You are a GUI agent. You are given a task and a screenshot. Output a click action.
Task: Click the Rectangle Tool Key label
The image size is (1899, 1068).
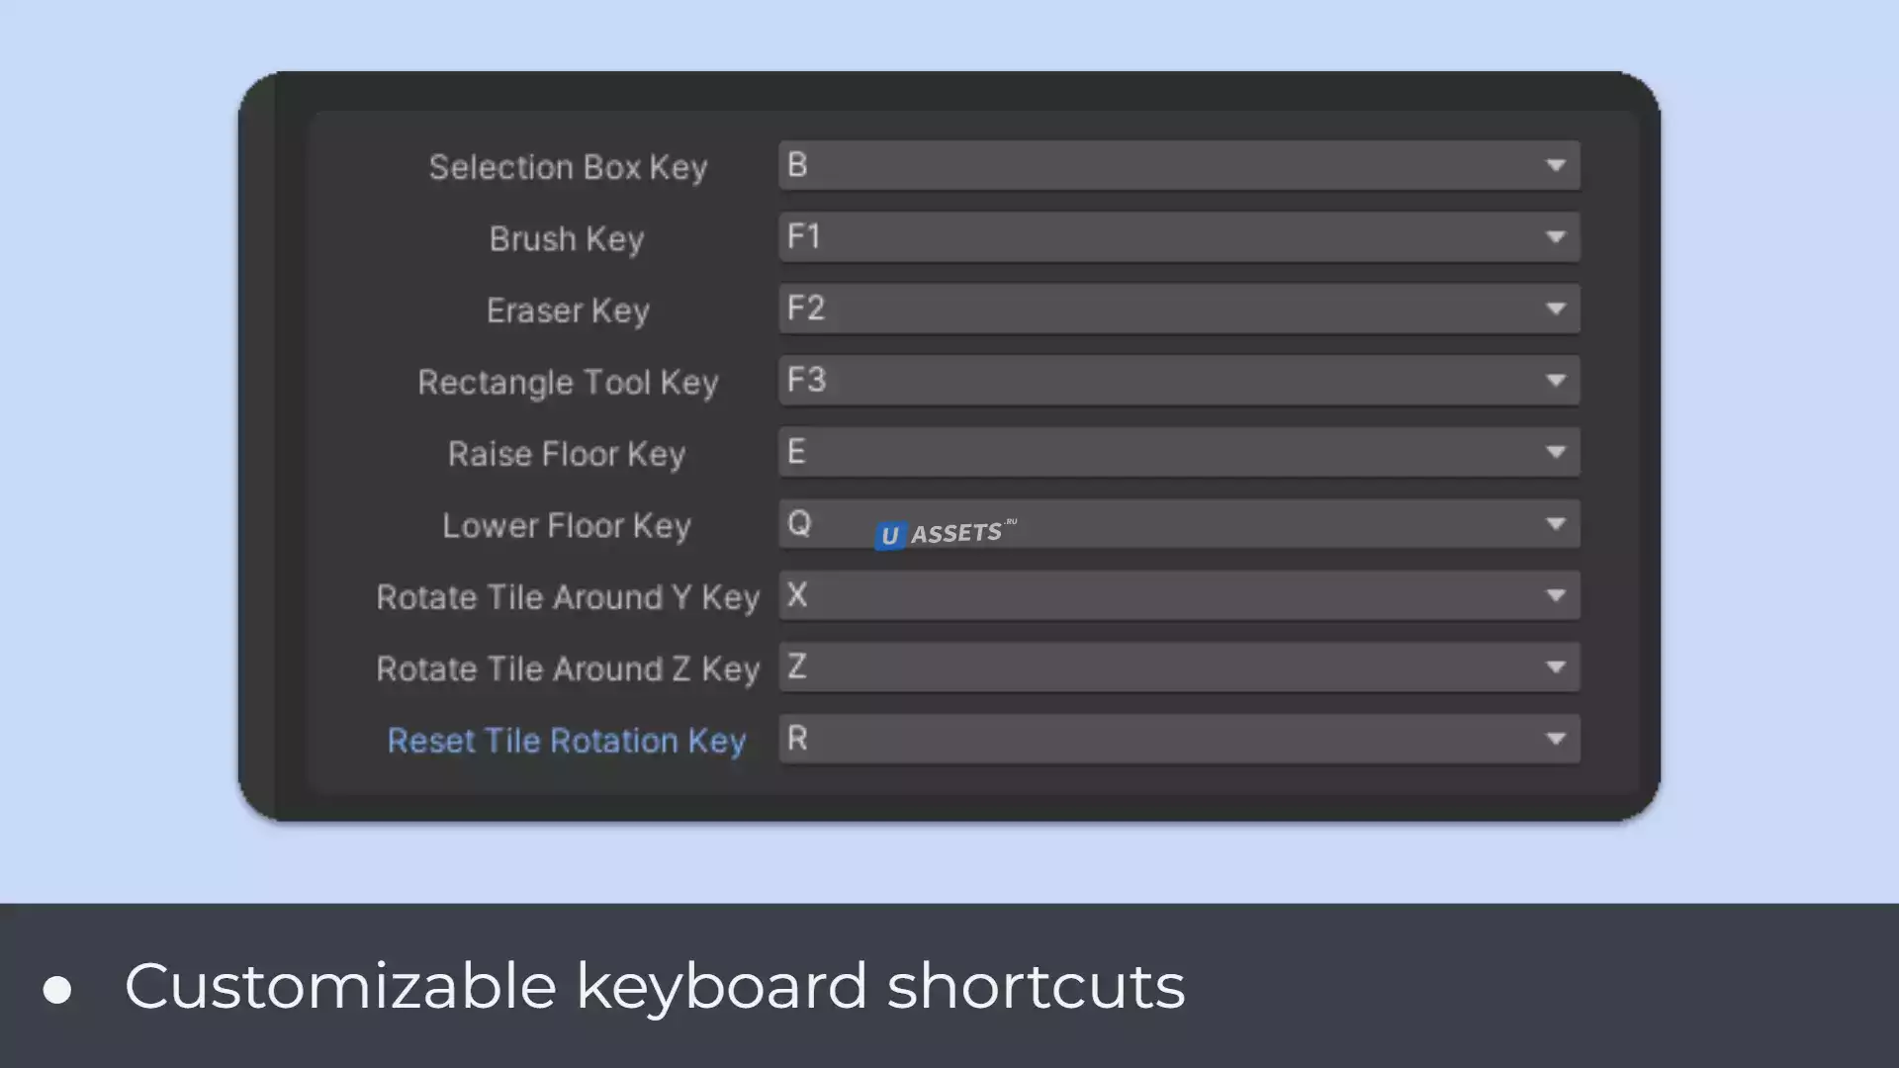568,383
